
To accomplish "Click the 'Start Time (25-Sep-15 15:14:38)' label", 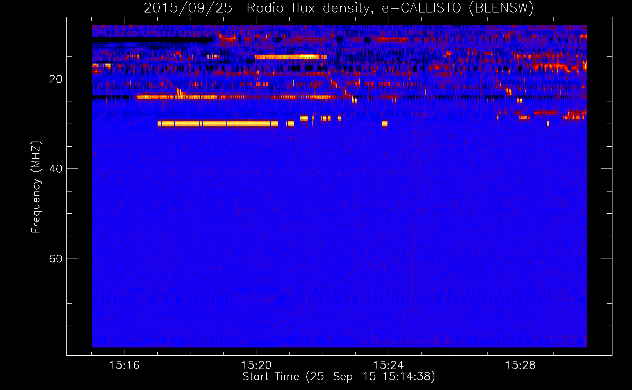I will (339, 377).
